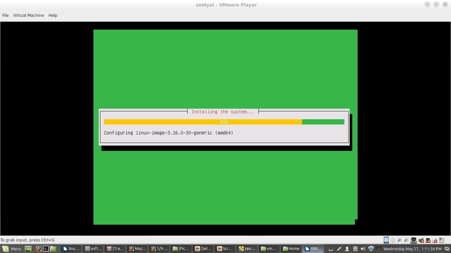Click the last red-crossed device icon in status bar

point(434,240)
